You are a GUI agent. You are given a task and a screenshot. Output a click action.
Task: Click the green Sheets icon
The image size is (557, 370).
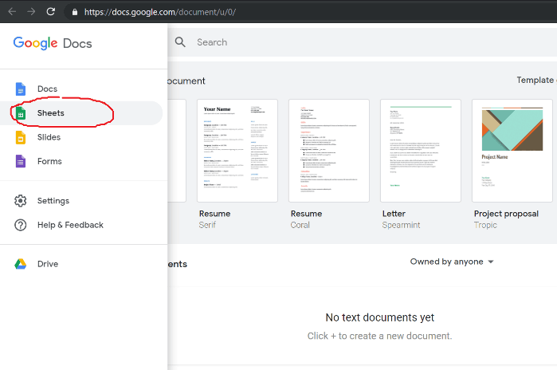(21, 113)
